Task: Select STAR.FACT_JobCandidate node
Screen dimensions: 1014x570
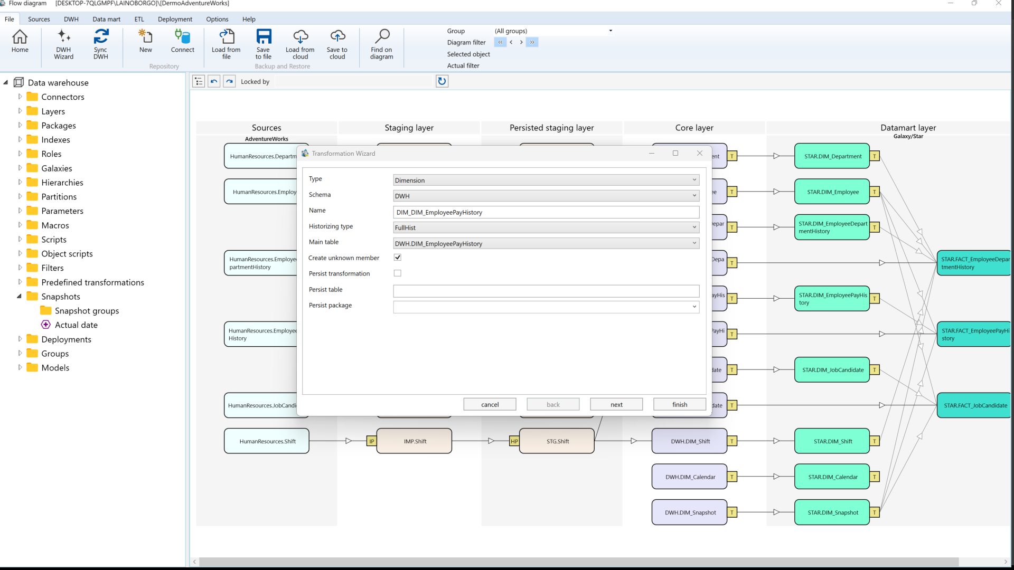Action: (x=974, y=405)
